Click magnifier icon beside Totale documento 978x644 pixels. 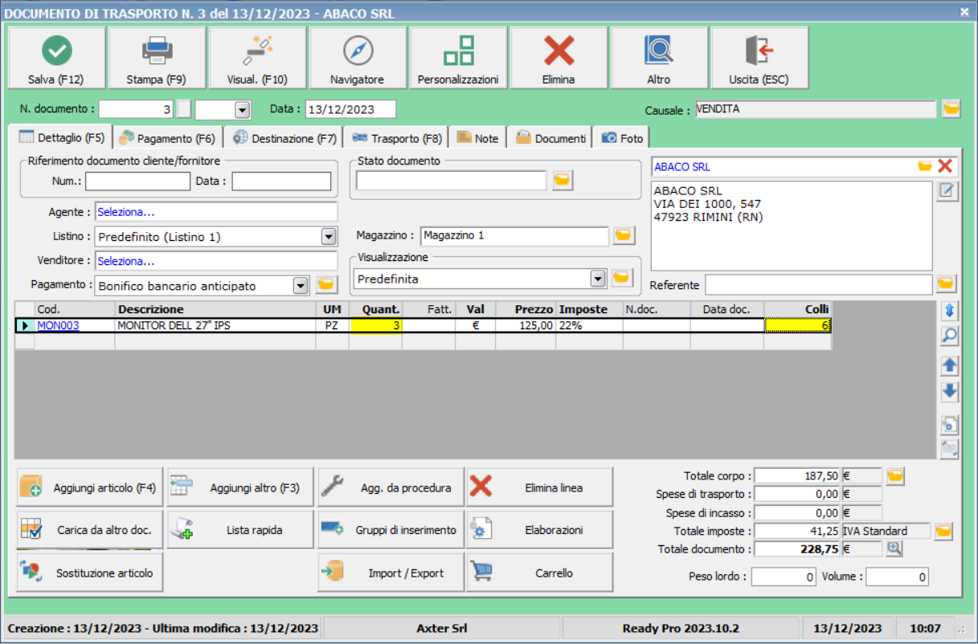coord(894,549)
